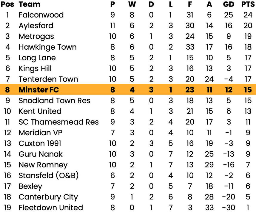Open Fleetdown United team entry
The height and width of the screenshot is (212, 256).
(x=51, y=208)
